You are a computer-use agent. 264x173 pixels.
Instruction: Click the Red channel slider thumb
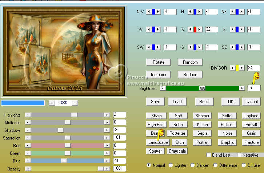click(x=68, y=145)
